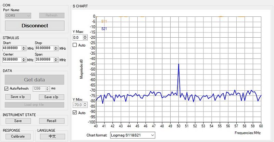
Task: Uncheck the Y Min Auto checkbox
Action: pos(75,113)
